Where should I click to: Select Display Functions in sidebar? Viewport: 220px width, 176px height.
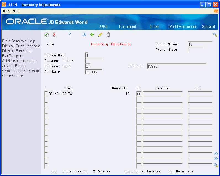tap(17, 51)
